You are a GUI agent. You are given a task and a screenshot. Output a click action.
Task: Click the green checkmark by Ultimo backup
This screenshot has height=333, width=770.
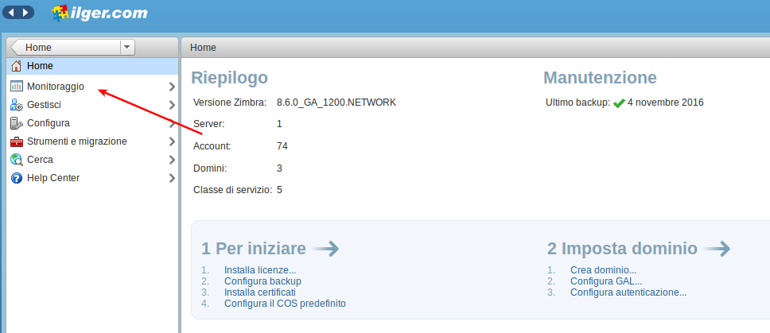coord(619,103)
